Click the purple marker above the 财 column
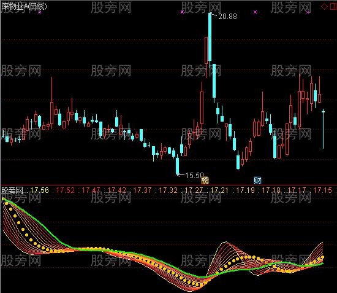The image size is (337, 293). pos(255,12)
